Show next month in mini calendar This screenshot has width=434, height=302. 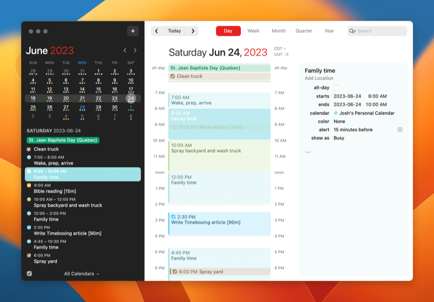click(135, 50)
